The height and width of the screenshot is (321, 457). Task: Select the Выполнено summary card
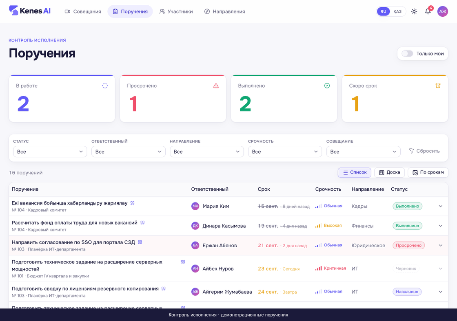tap(284, 98)
